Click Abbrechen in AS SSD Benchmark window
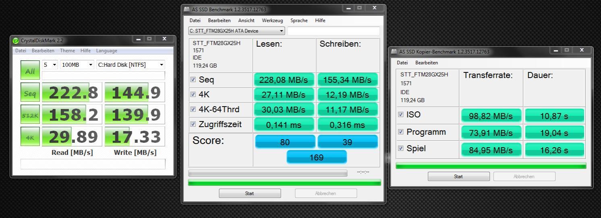Screen dimensions: 601x218 tap(326, 193)
